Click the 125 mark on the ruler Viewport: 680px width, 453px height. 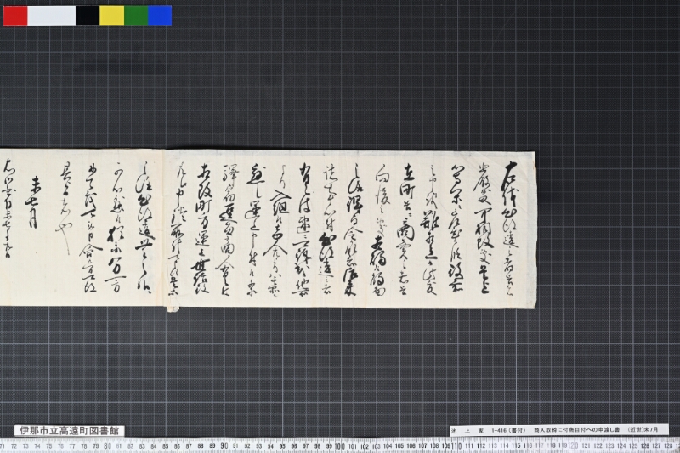633,446
